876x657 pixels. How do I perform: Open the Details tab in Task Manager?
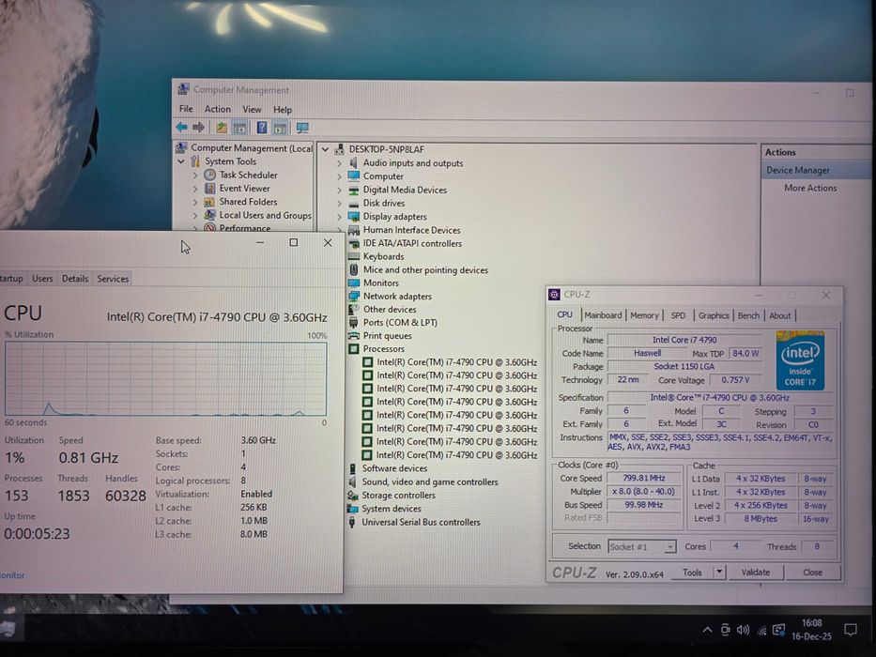point(75,278)
